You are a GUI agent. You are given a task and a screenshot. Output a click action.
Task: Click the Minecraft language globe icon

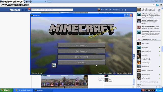pos(54,65)
